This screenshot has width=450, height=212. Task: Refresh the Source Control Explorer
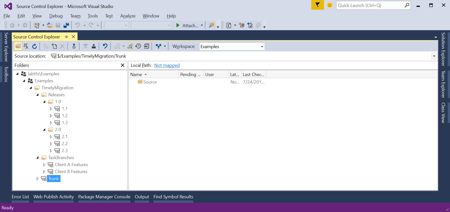[34, 46]
